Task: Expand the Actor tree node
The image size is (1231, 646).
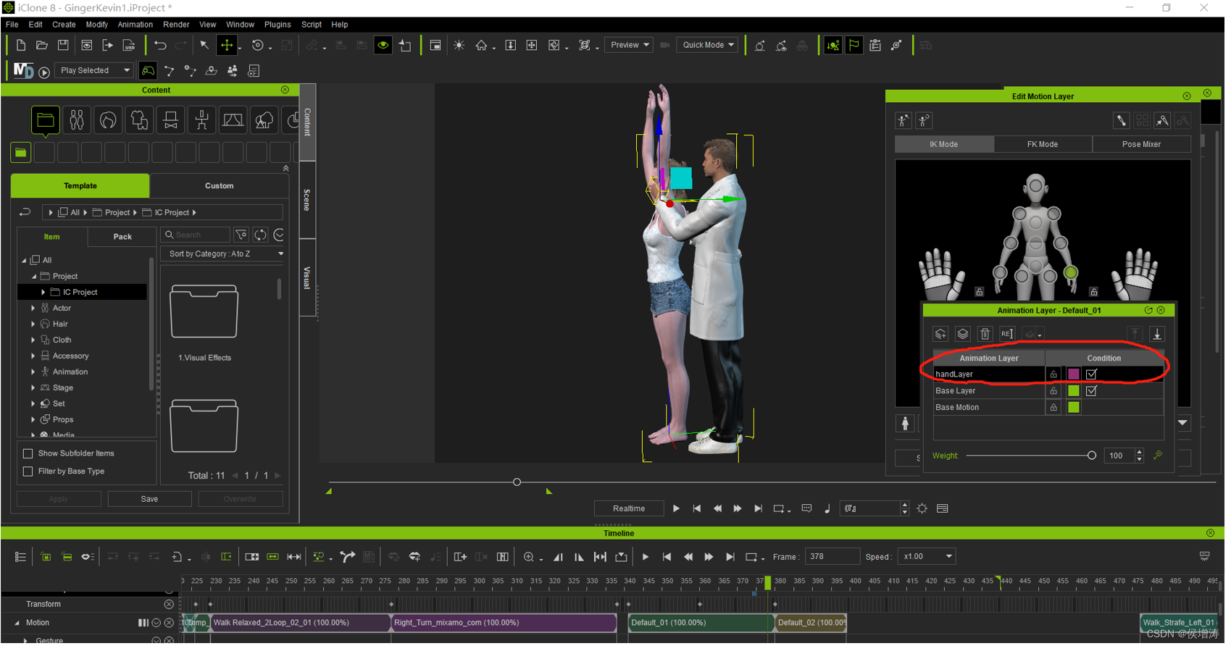Action: (33, 309)
